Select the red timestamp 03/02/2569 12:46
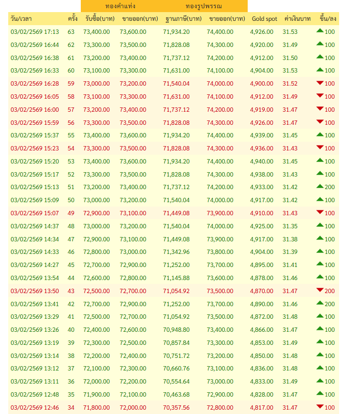The width and height of the screenshot is (343, 414). coord(35,408)
